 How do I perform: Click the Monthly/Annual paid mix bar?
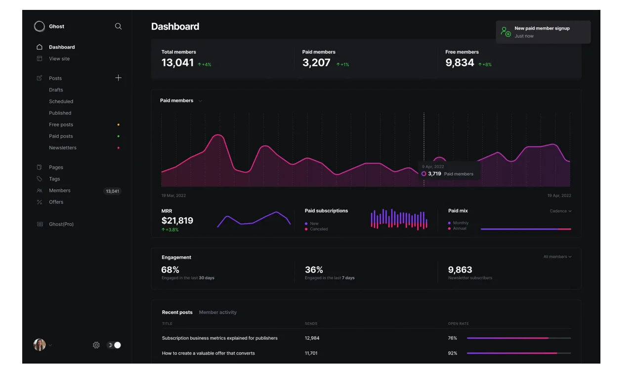(526, 229)
